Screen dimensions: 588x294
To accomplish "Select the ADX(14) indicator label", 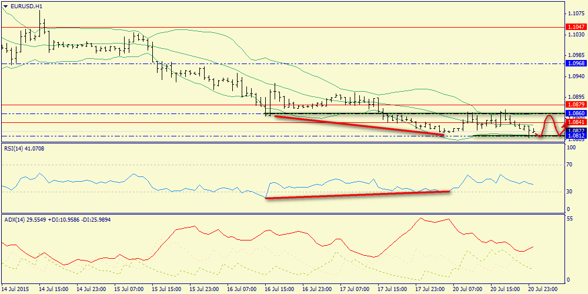I will [x=58, y=219].
